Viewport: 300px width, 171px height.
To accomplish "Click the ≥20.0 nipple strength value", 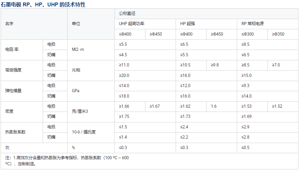I will coord(124,76).
